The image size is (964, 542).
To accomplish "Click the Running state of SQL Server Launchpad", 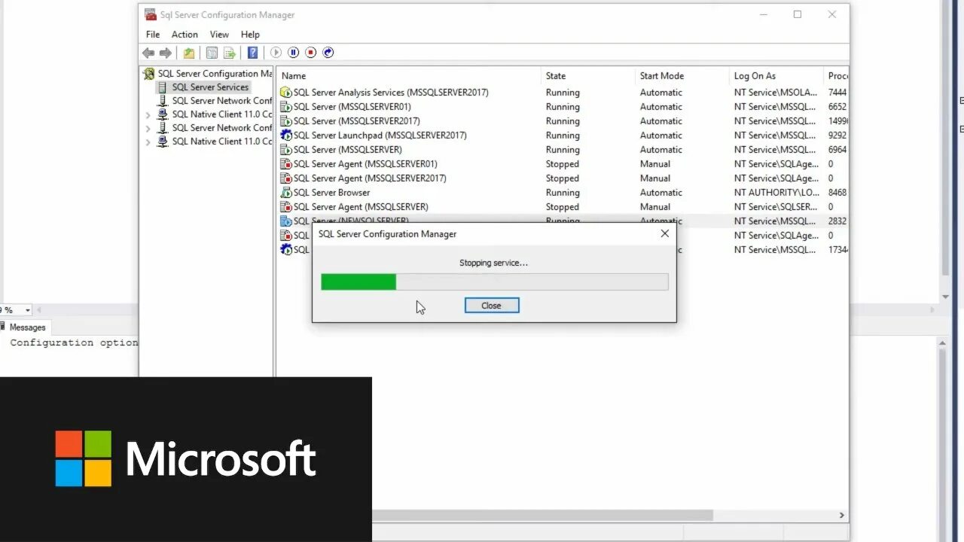I will pyautogui.click(x=563, y=135).
